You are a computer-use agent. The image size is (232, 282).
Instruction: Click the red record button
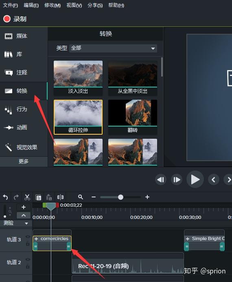tap(7, 19)
